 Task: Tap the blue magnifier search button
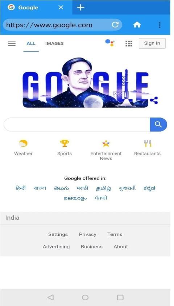[x=158, y=124]
